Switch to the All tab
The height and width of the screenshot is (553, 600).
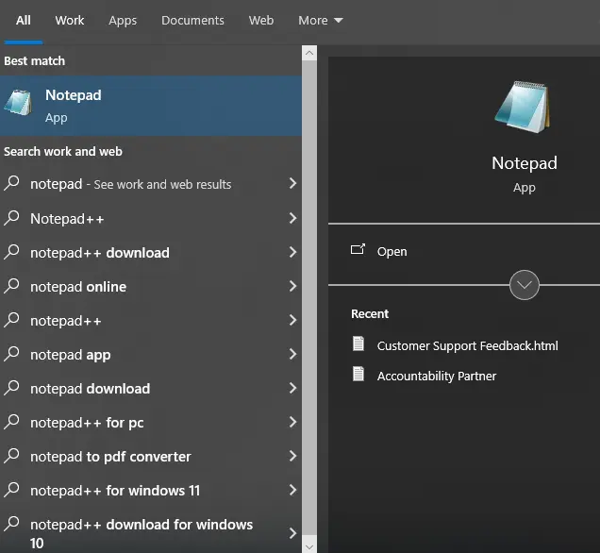[24, 20]
